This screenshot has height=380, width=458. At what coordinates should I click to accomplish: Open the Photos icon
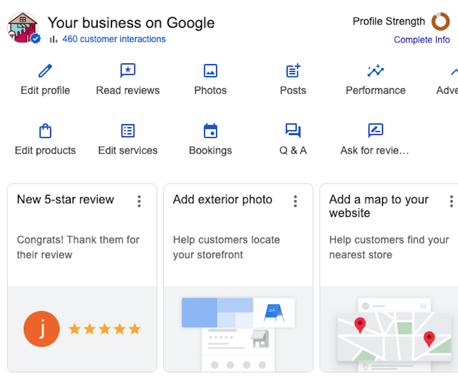210,71
